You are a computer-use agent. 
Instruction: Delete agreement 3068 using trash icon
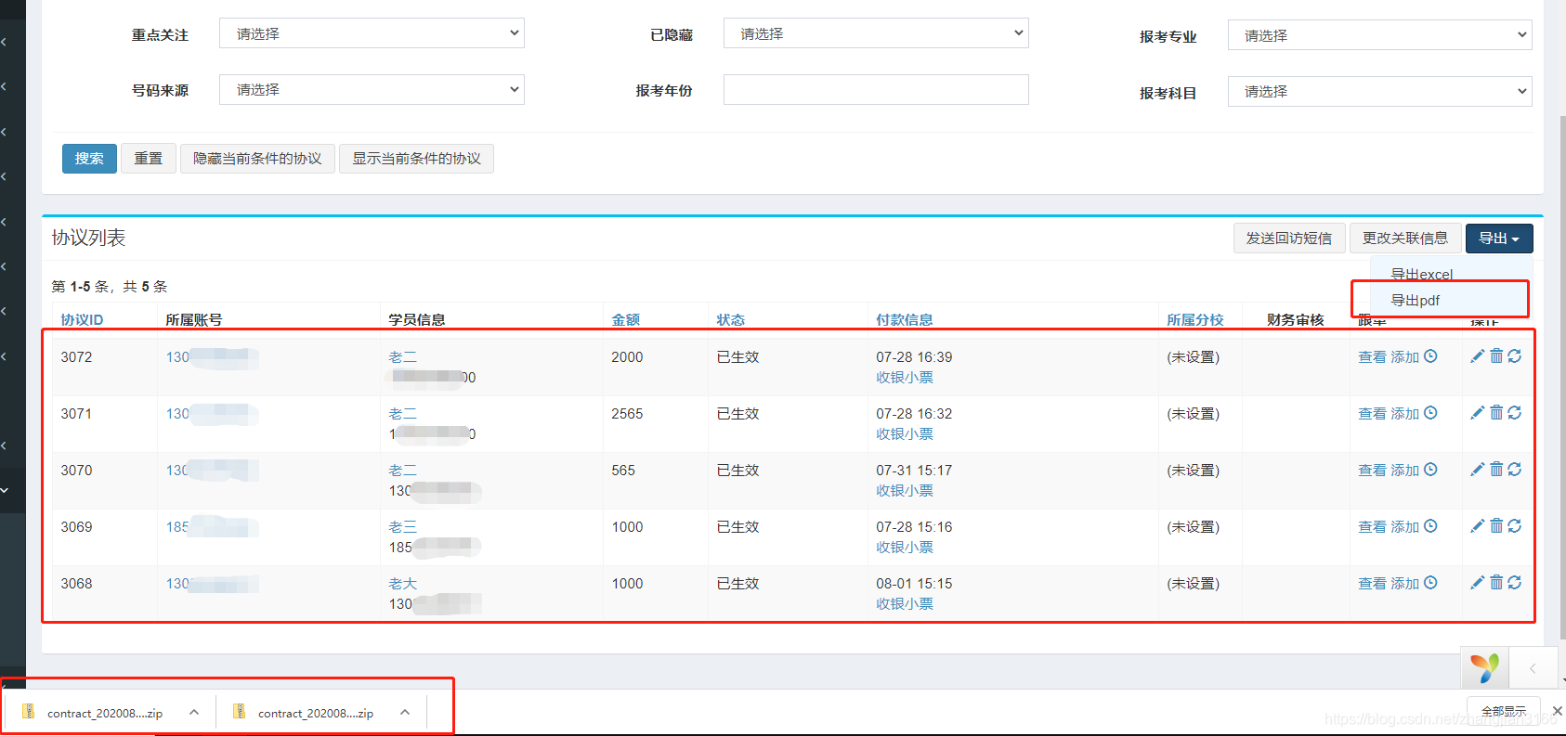(1496, 583)
